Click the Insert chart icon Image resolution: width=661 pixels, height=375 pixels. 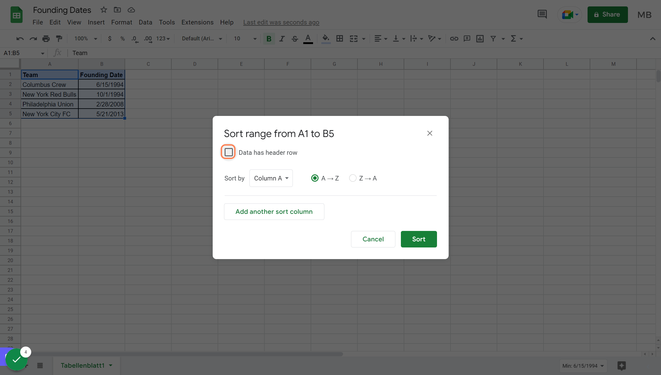[x=480, y=39]
